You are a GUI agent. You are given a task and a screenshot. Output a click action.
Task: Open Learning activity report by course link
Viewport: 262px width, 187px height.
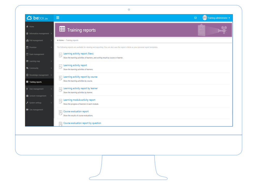tap(80, 77)
